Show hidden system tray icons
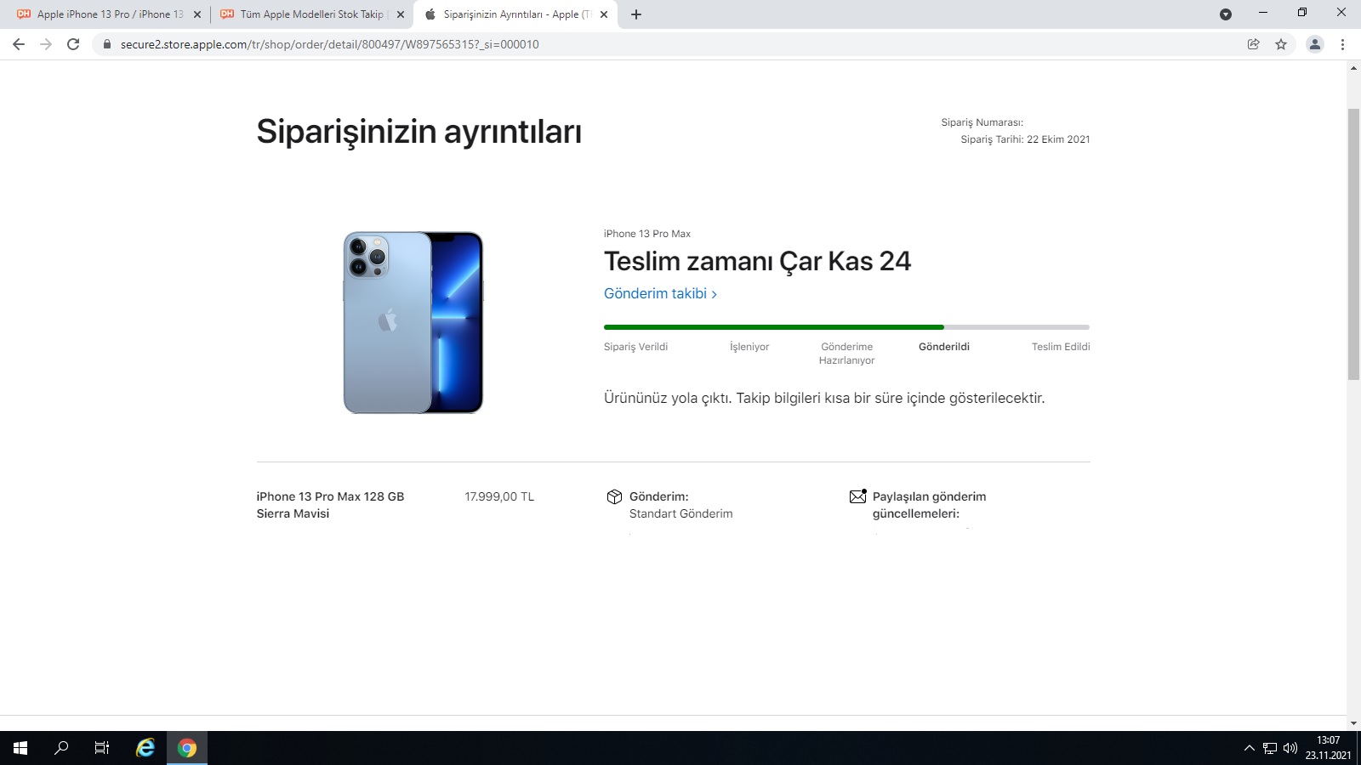 click(1249, 748)
